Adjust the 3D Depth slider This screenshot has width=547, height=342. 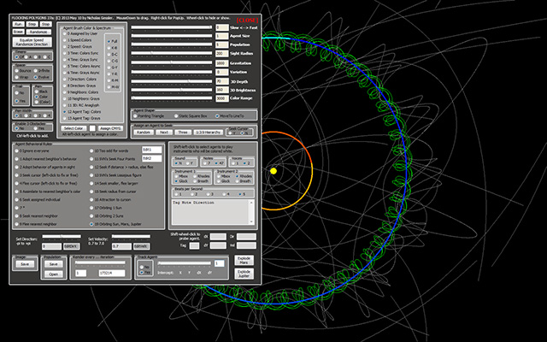[x=172, y=81]
